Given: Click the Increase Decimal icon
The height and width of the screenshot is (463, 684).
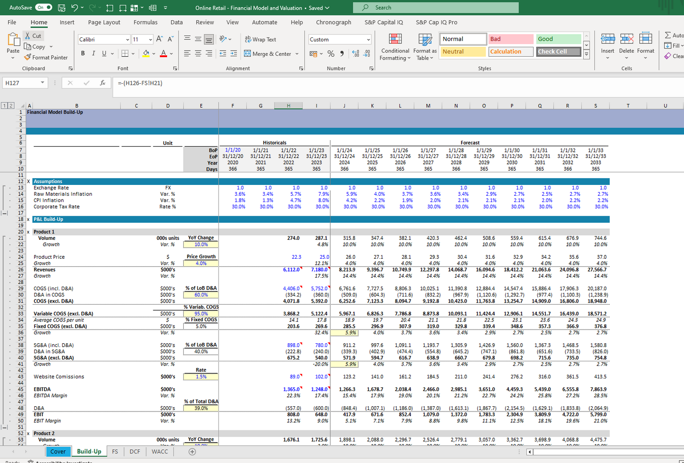Looking at the screenshot, I should tap(355, 54).
